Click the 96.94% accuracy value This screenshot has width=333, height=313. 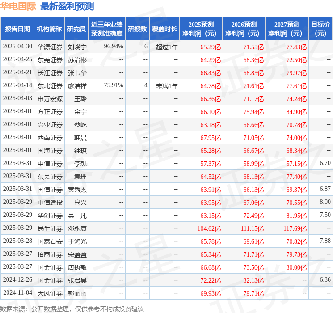click(x=114, y=47)
